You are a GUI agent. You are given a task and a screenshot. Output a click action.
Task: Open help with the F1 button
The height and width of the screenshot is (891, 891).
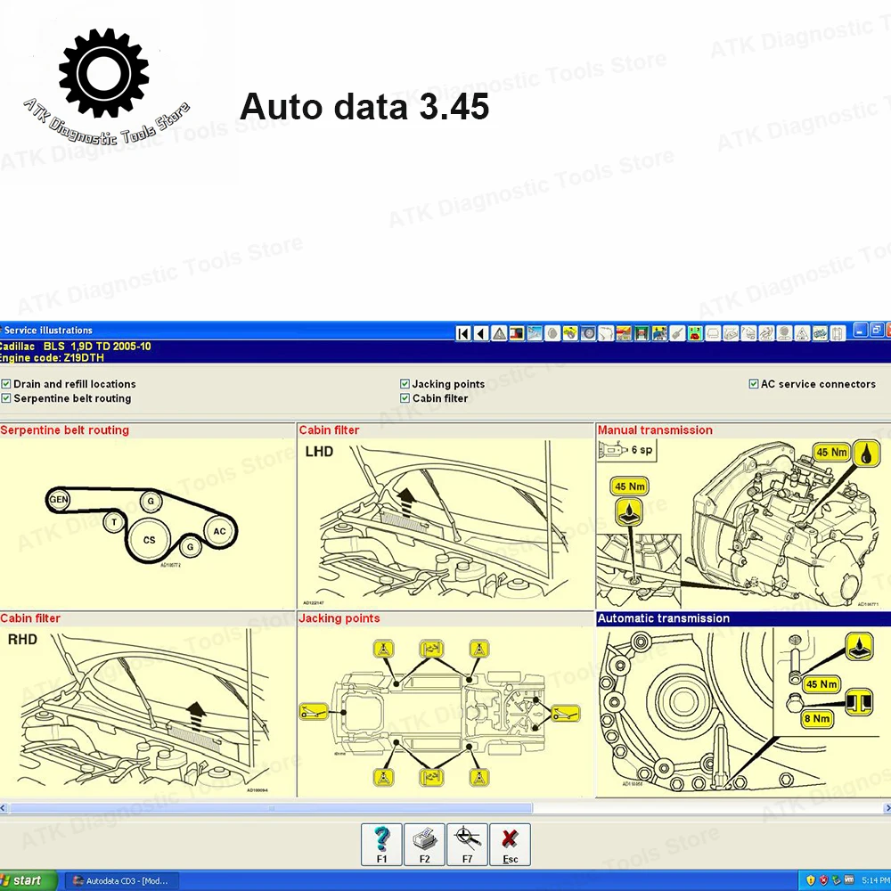click(x=381, y=845)
